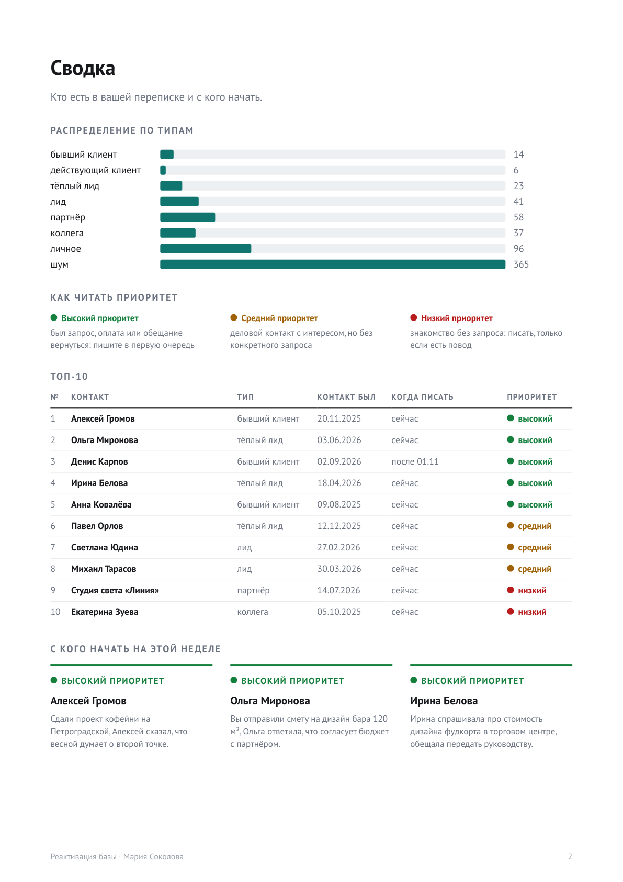Click the "Средний приоритет" legend title
Screen dimensions: 623x882
[x=279, y=318]
